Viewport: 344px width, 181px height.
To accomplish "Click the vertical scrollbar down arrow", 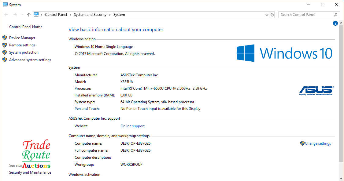I will coord(341,178).
